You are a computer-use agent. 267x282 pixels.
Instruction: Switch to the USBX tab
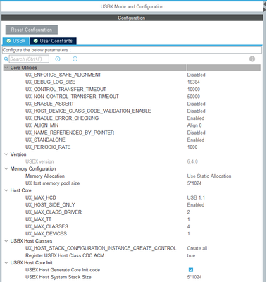tap(16, 41)
